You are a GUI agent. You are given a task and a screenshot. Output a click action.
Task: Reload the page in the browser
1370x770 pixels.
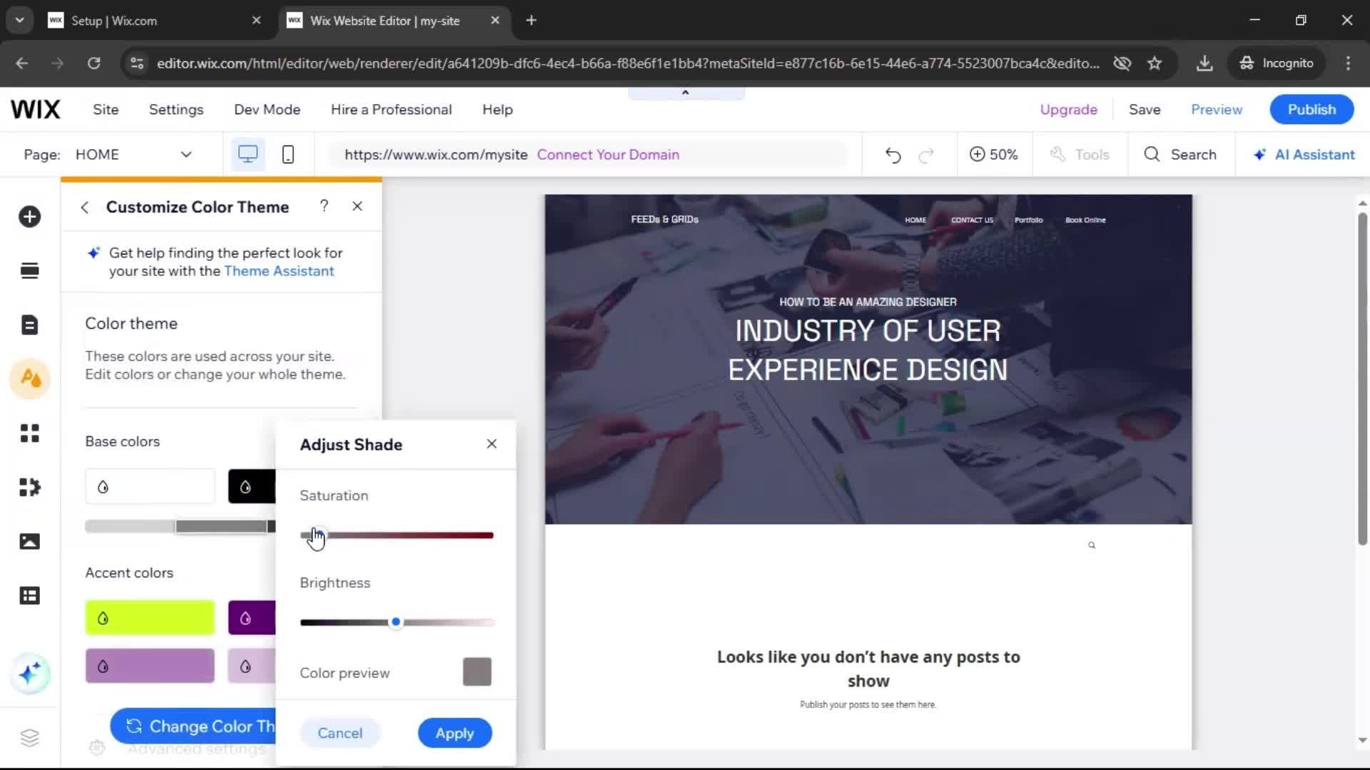tap(93, 63)
